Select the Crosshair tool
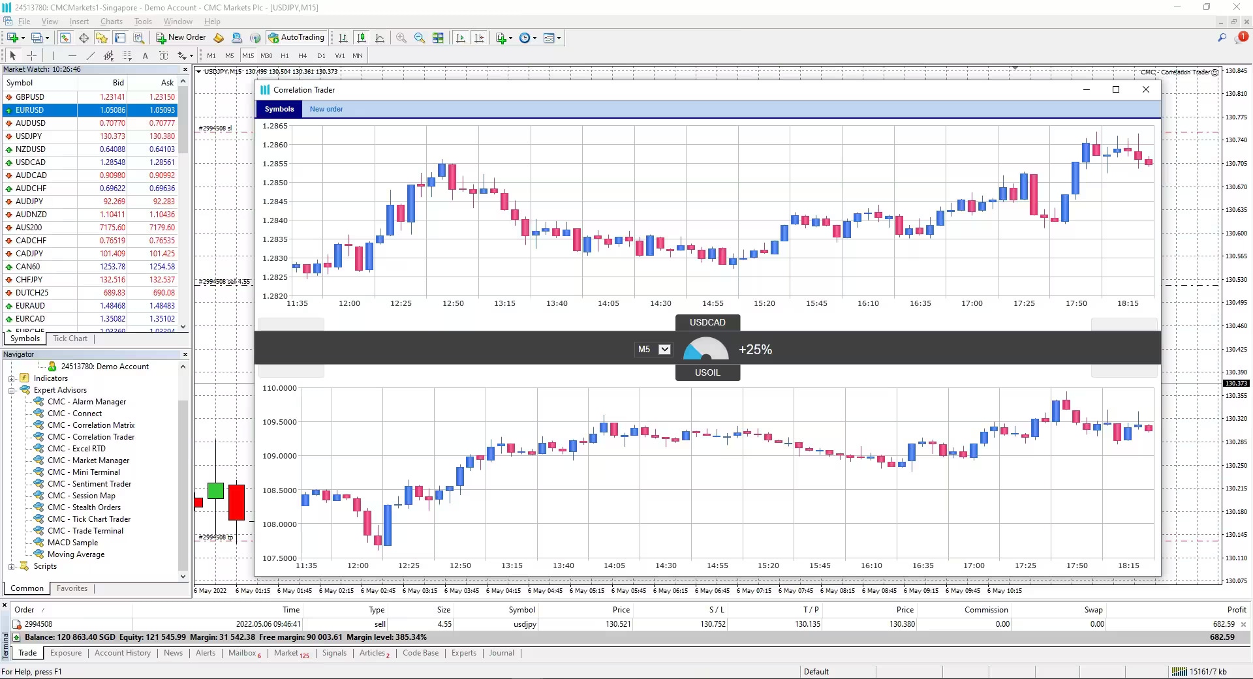 click(31, 55)
